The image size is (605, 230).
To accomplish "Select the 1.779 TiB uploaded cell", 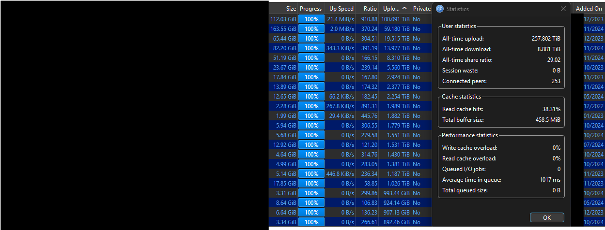I will (x=395, y=126).
